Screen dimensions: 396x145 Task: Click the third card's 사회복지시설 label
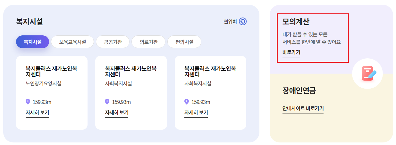click(x=198, y=83)
